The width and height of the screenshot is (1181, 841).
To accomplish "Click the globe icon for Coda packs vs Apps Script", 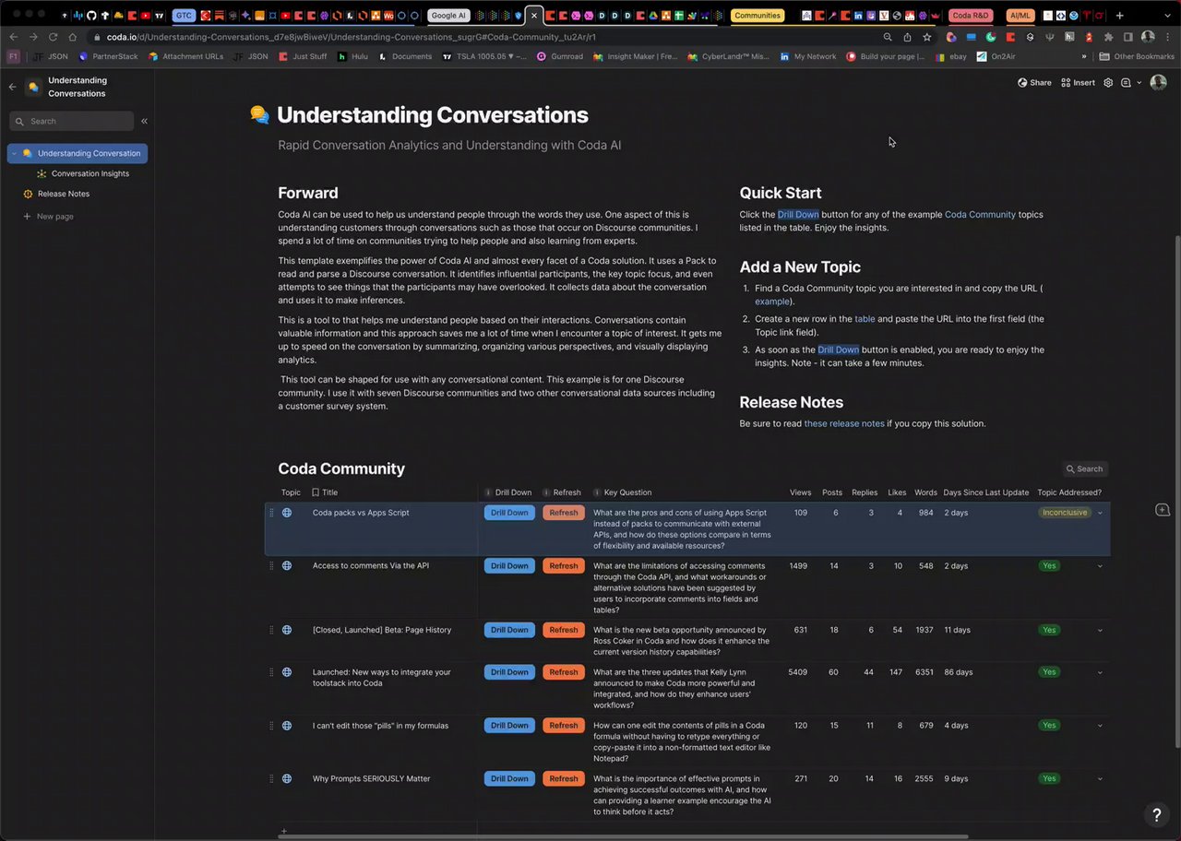I will 287,513.
